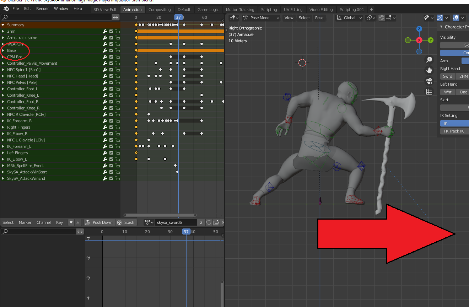The width and height of the screenshot is (469, 307).
Task: Select Swrd for the Right Hand
Action: coord(448,76)
